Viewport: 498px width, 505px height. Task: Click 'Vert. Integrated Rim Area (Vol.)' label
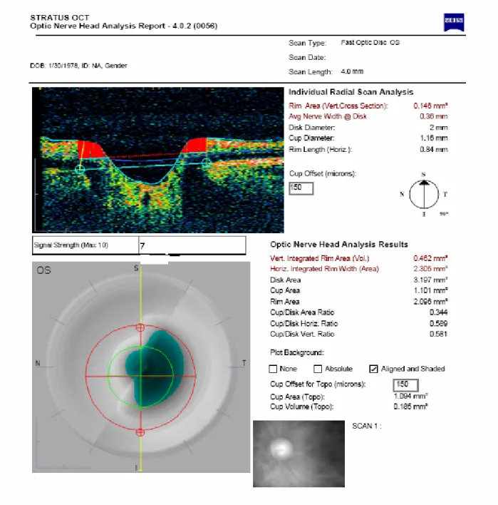(320, 258)
